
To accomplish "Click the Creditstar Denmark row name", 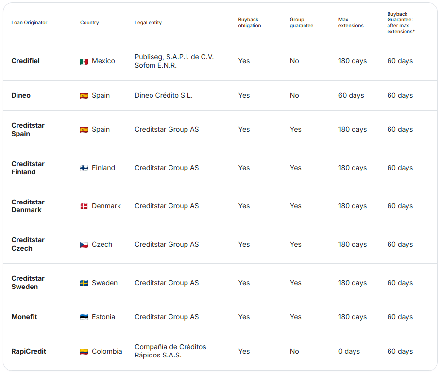I will click(28, 206).
